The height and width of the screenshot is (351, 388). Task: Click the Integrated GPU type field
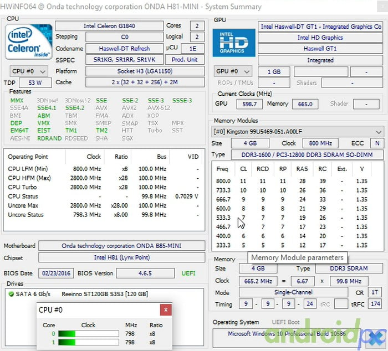tap(320, 60)
